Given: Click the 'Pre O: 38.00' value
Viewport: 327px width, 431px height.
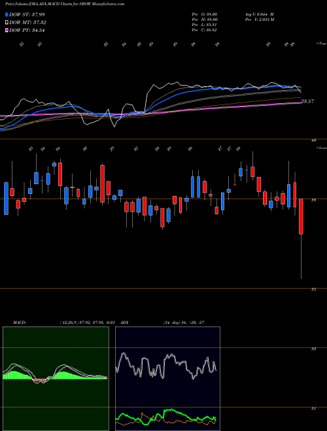Looking at the screenshot, I should click(204, 14).
